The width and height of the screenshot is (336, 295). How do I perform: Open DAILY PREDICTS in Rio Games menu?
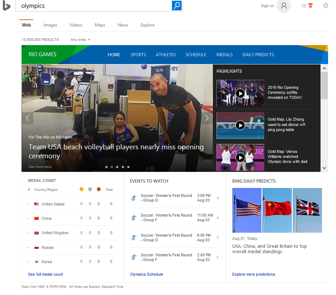(258, 55)
